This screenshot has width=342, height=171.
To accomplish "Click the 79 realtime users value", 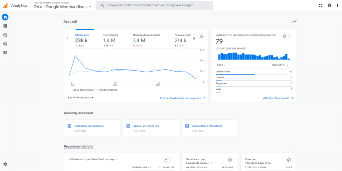I will click(219, 41).
